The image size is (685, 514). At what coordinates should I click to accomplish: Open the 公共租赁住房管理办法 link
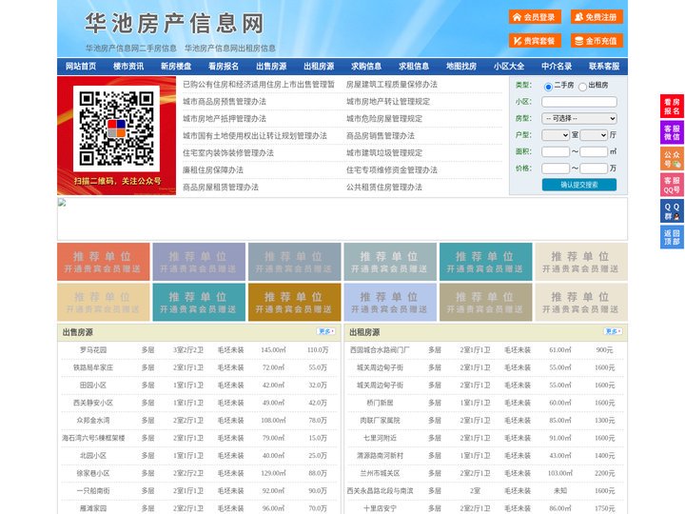pos(384,188)
